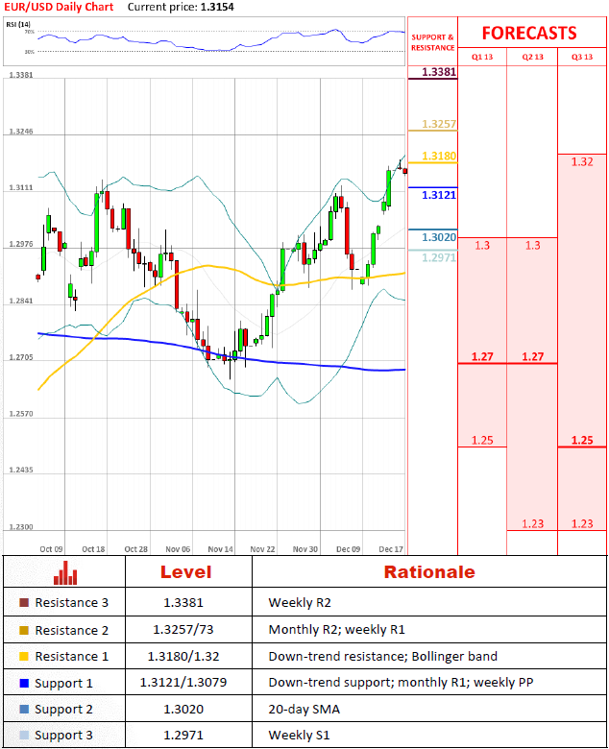The image size is (609, 749).
Task: Click bold 1.27 in Q2 13 column
Action: [x=532, y=357]
